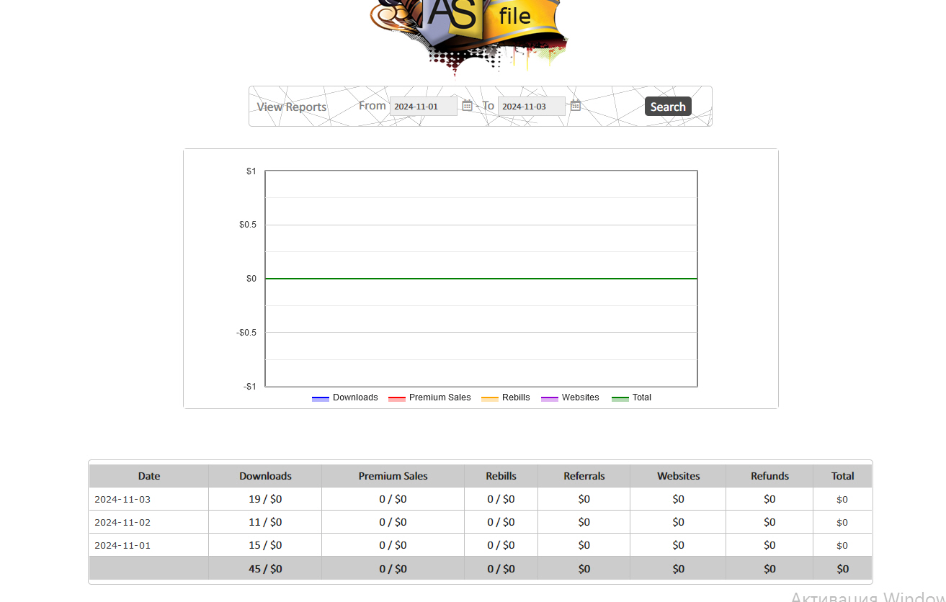Click the Search button
Viewport: 946px width, 602px height.
click(668, 107)
